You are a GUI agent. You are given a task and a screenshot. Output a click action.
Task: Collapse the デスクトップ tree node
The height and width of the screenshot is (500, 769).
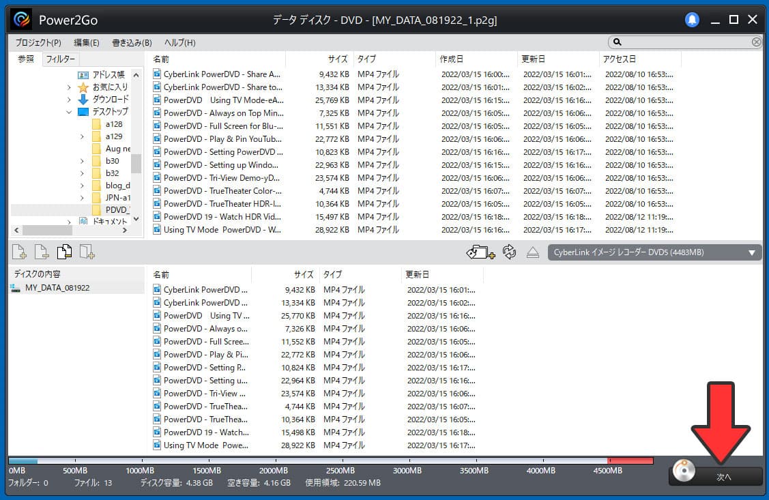[69, 112]
